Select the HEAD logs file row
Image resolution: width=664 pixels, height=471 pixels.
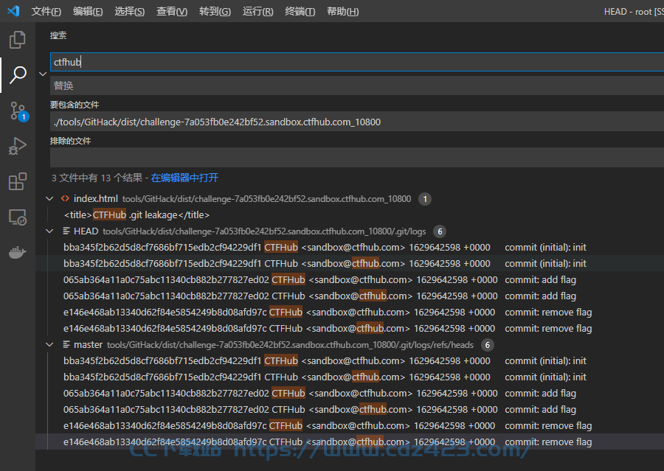coord(350,231)
